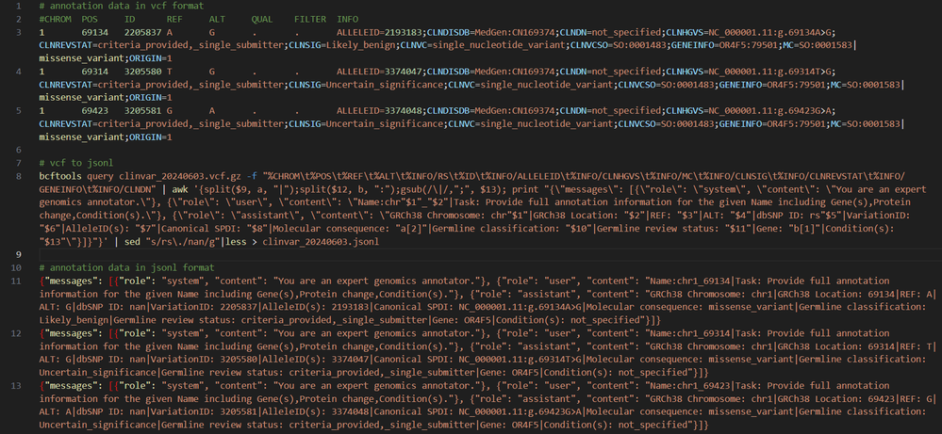Screen dimensions: 942x434
Task: Click 'Name:chr1_69134' on line 11
Action: 691,281
